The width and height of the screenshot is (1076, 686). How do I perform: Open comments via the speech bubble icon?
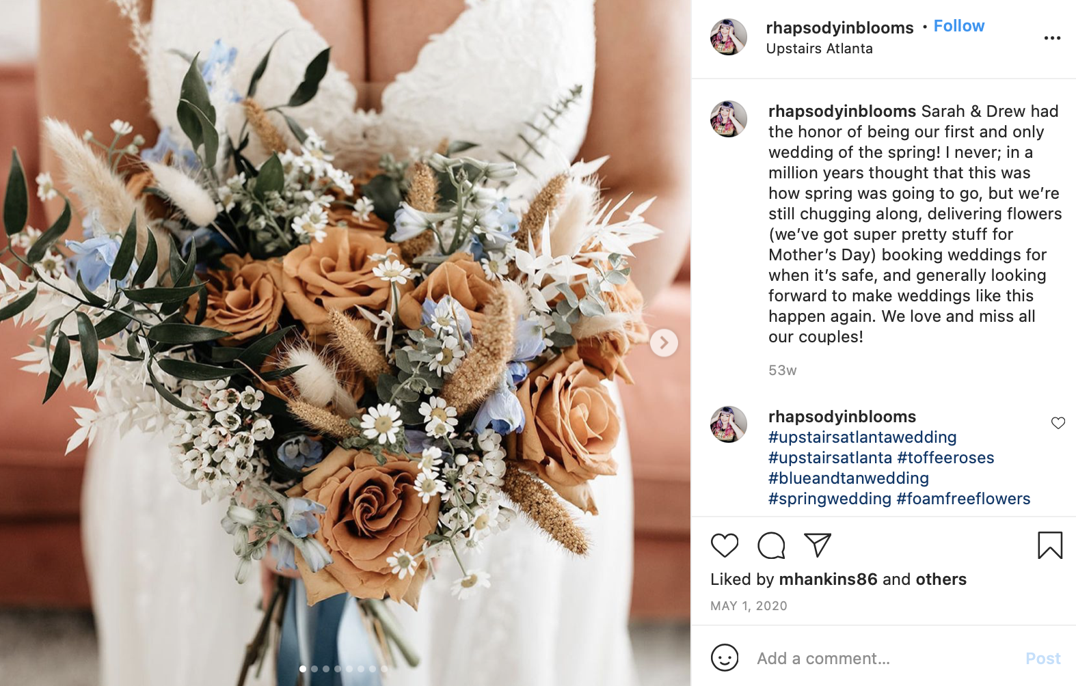coord(771,545)
